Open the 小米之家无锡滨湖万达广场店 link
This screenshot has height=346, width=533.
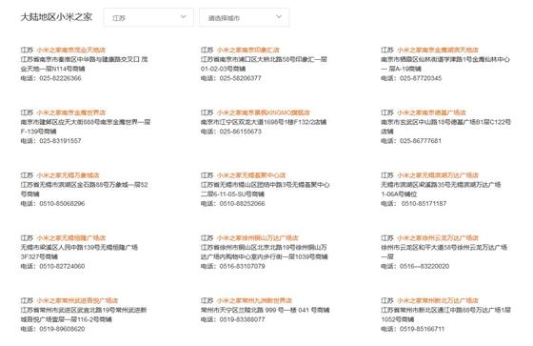click(x=438, y=175)
